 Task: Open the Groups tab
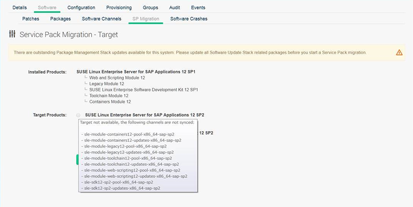coord(150,8)
